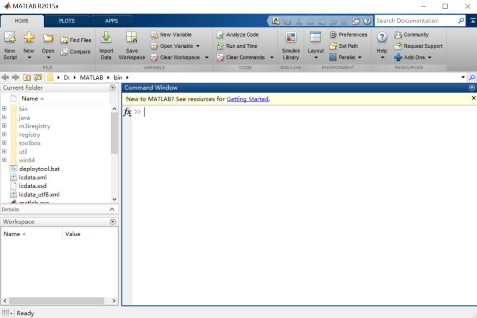
Task: Create a New Variable
Action: pos(171,35)
